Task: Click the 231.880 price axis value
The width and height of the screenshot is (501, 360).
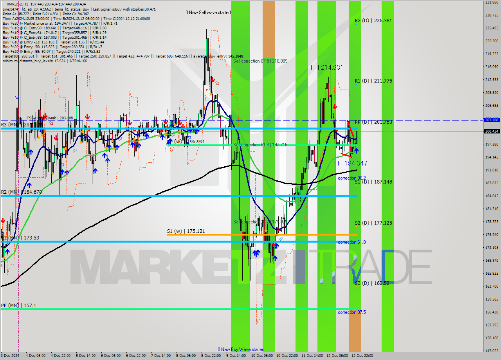Action: [492, 2]
